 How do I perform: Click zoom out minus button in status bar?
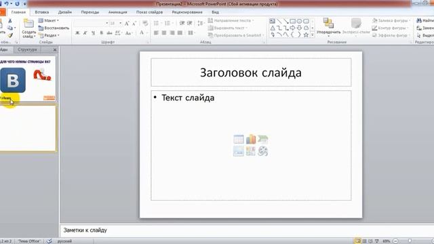395,241
